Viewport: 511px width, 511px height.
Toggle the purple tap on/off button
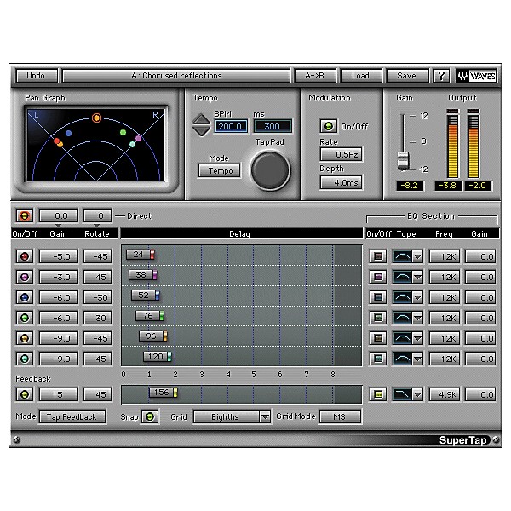25,277
